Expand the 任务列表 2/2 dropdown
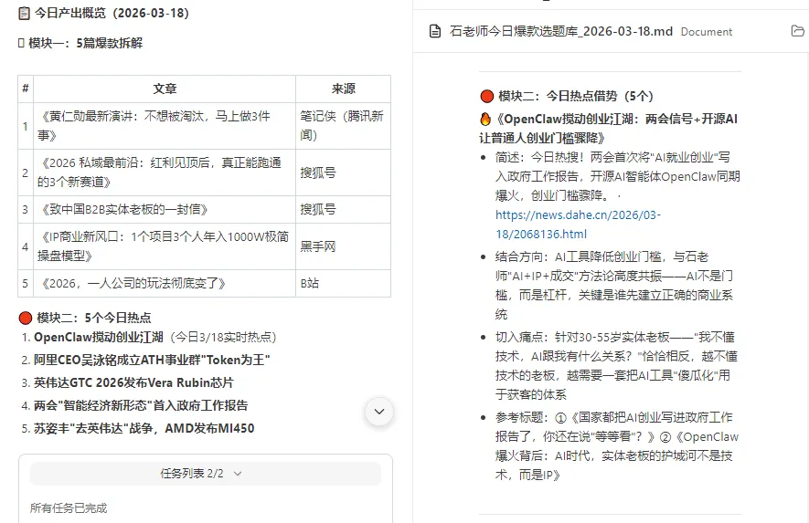 (206, 474)
